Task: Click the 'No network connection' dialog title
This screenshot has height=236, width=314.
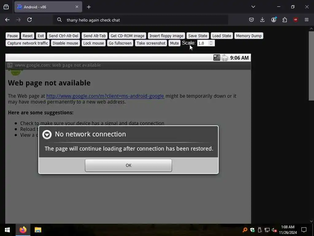Action: click(x=90, y=134)
